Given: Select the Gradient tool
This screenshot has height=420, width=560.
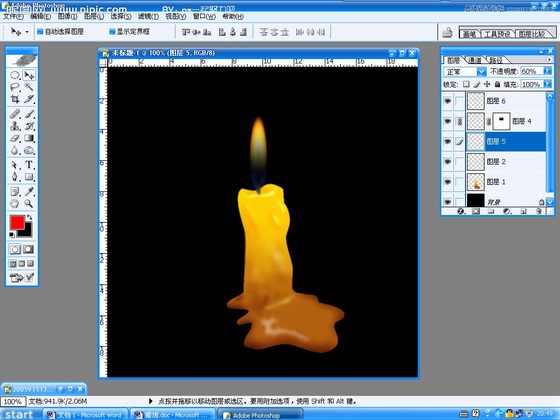Looking at the screenshot, I should 29,138.
